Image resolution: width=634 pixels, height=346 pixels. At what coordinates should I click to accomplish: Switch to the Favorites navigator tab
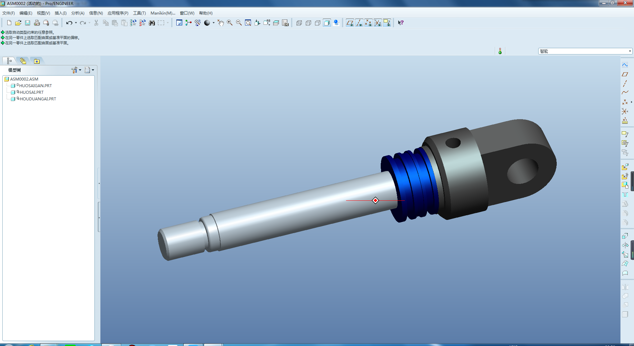click(x=37, y=61)
